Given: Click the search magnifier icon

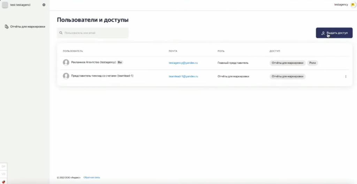Looking at the screenshot, I should click(61, 33).
